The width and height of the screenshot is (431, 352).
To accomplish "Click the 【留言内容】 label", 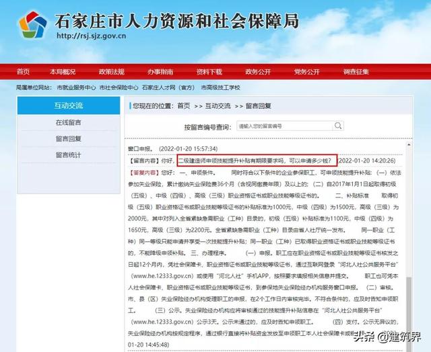I will point(144,161).
